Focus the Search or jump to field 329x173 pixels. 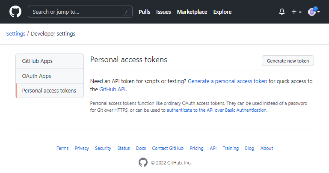click(x=80, y=12)
